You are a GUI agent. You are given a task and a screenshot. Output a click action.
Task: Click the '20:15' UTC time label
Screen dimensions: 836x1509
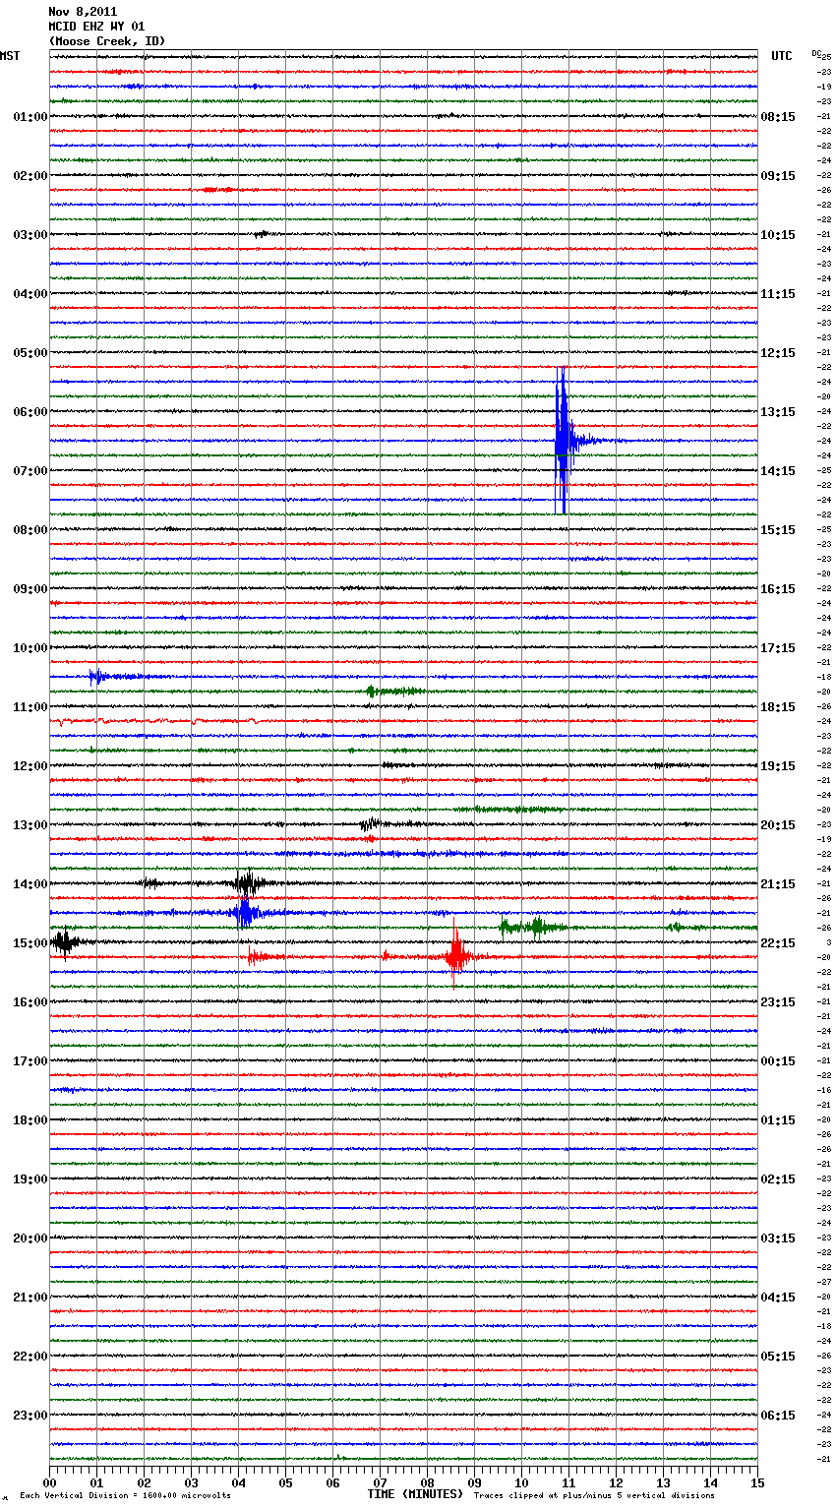coord(778,825)
